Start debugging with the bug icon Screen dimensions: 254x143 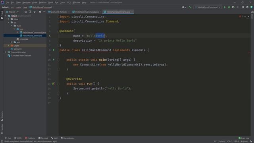click(229, 7)
